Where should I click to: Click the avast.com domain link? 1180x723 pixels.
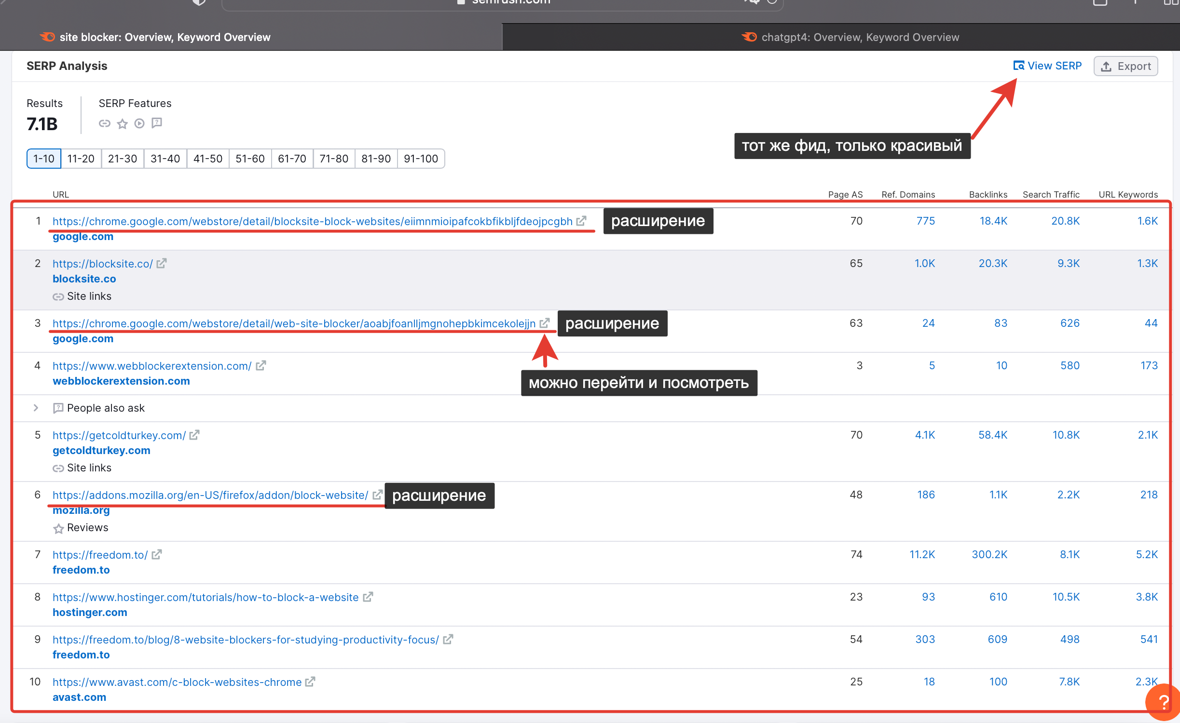click(79, 697)
